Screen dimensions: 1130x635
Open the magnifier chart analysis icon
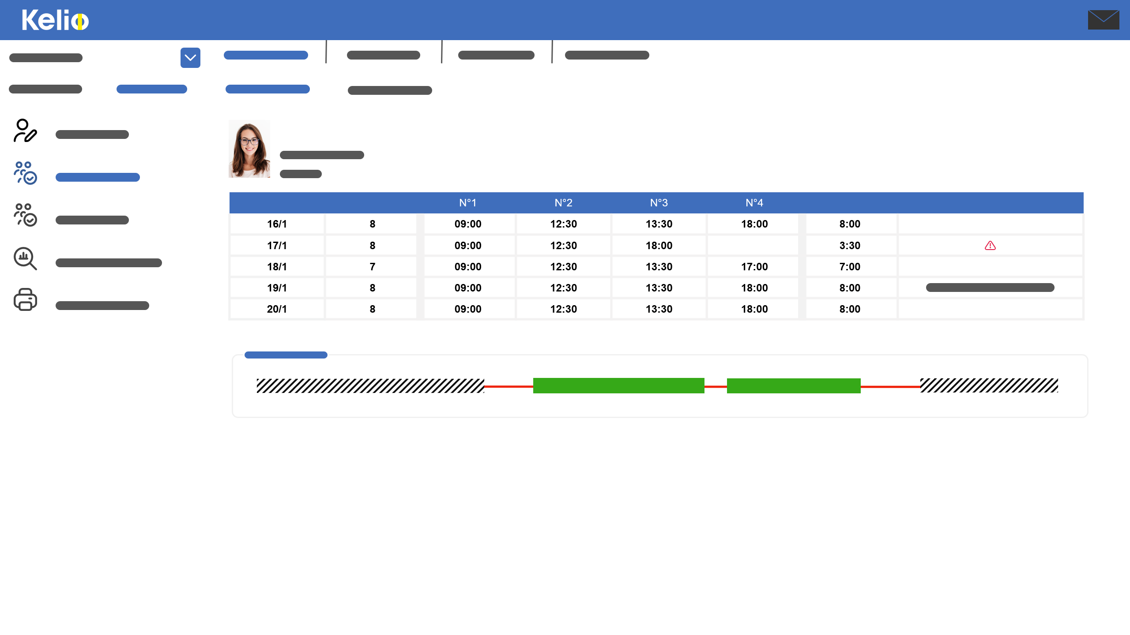25,258
